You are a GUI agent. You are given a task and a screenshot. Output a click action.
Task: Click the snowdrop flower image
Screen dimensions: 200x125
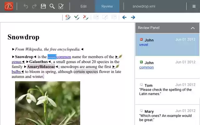47,103
